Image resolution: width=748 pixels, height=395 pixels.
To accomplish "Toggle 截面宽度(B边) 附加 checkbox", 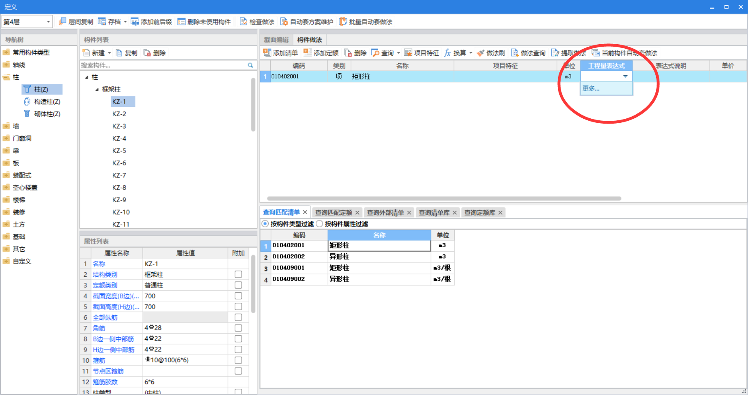I will pos(238,296).
